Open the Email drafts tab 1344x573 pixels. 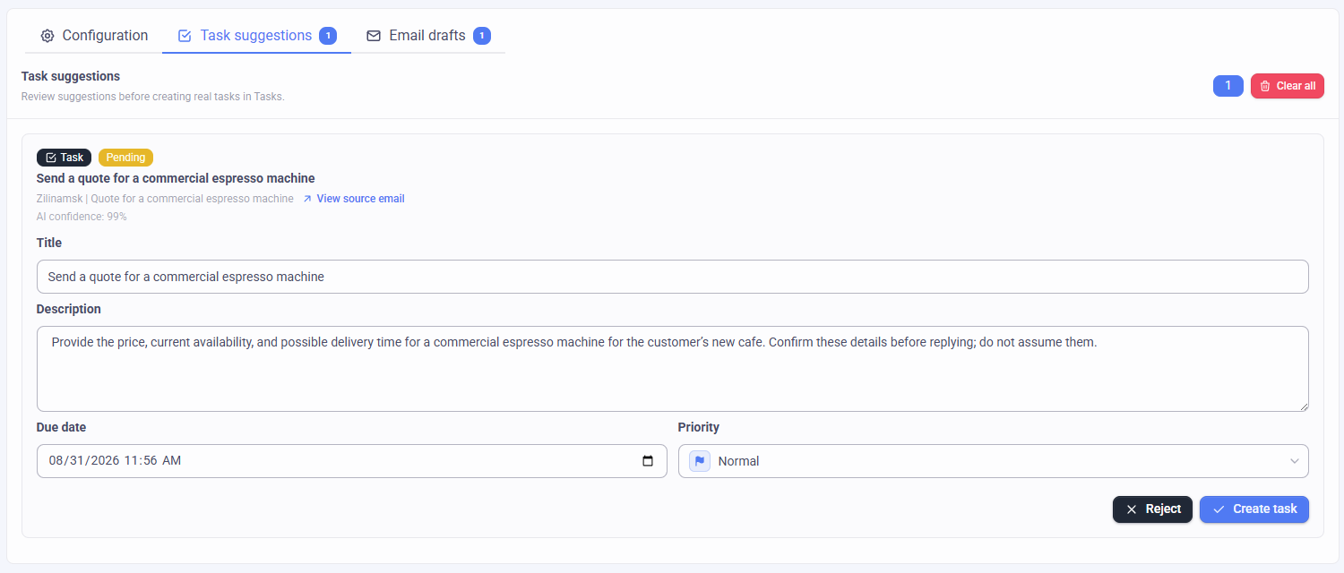(428, 36)
